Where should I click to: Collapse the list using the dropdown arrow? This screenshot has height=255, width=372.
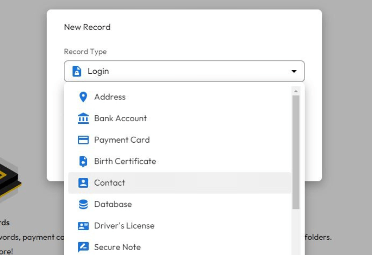[294, 72]
